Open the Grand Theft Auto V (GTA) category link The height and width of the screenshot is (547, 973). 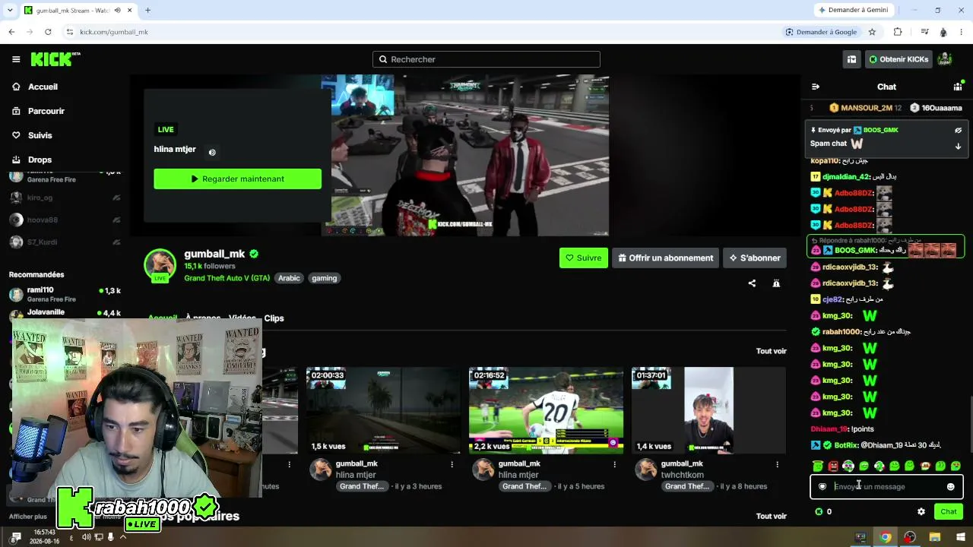(227, 278)
